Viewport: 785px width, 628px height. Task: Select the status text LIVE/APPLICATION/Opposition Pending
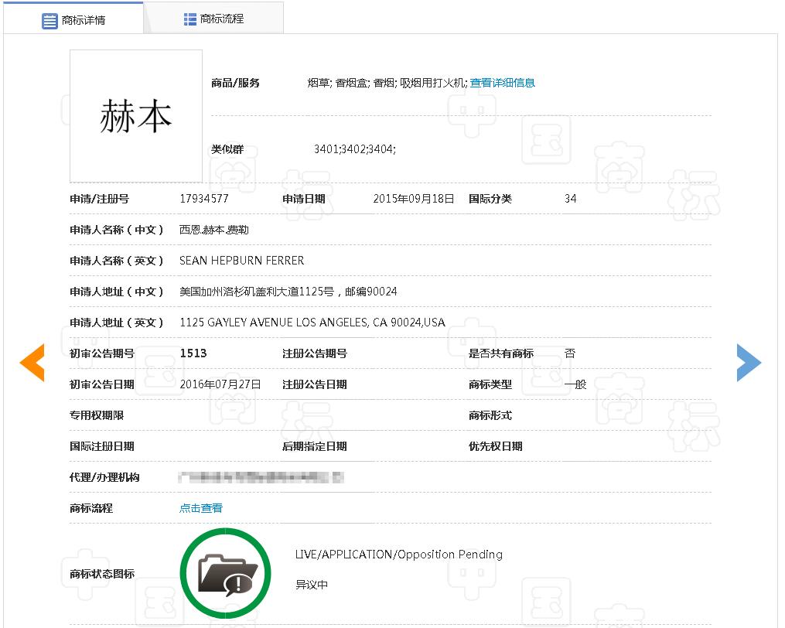(x=399, y=555)
